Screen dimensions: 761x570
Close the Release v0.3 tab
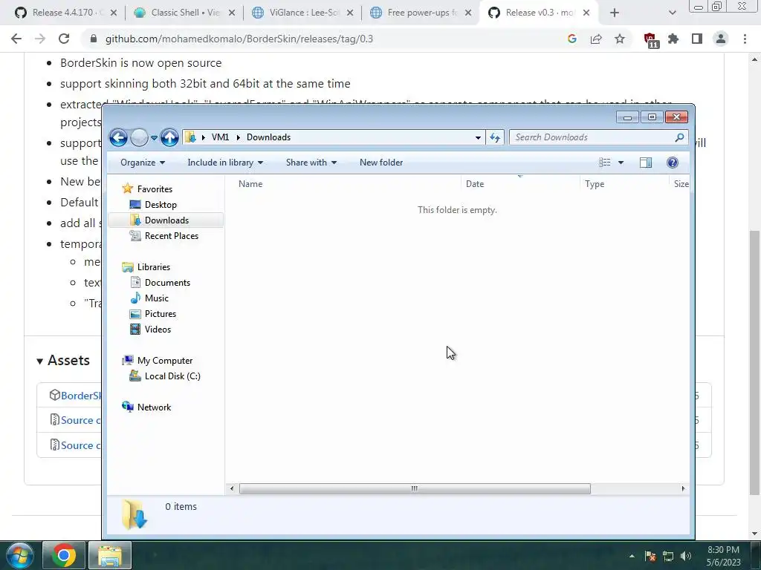coord(586,13)
